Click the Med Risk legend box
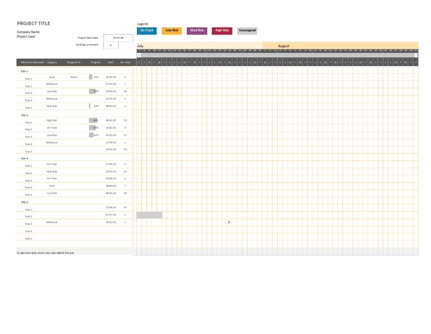Viewport: 431px width, 334px height. click(x=197, y=30)
